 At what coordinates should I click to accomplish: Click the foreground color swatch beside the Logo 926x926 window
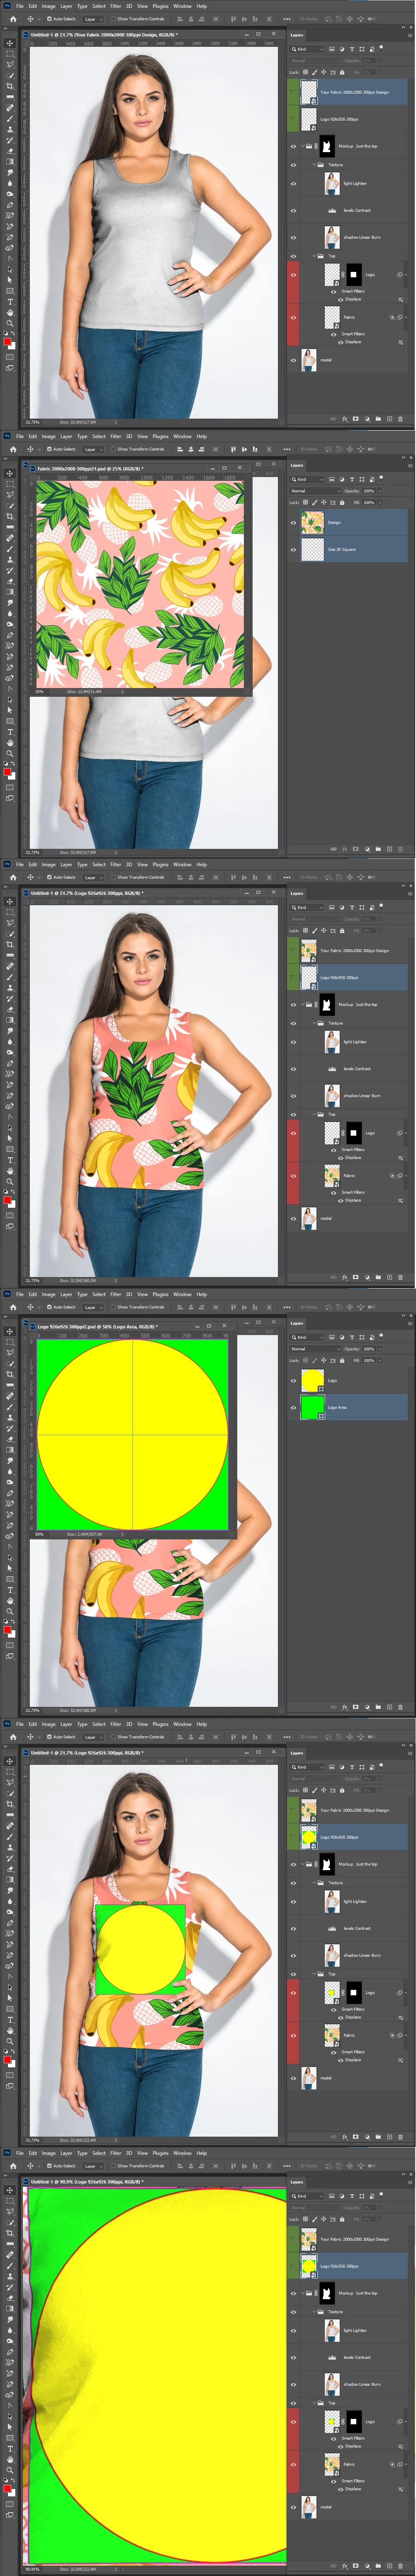pyautogui.click(x=8, y=1631)
